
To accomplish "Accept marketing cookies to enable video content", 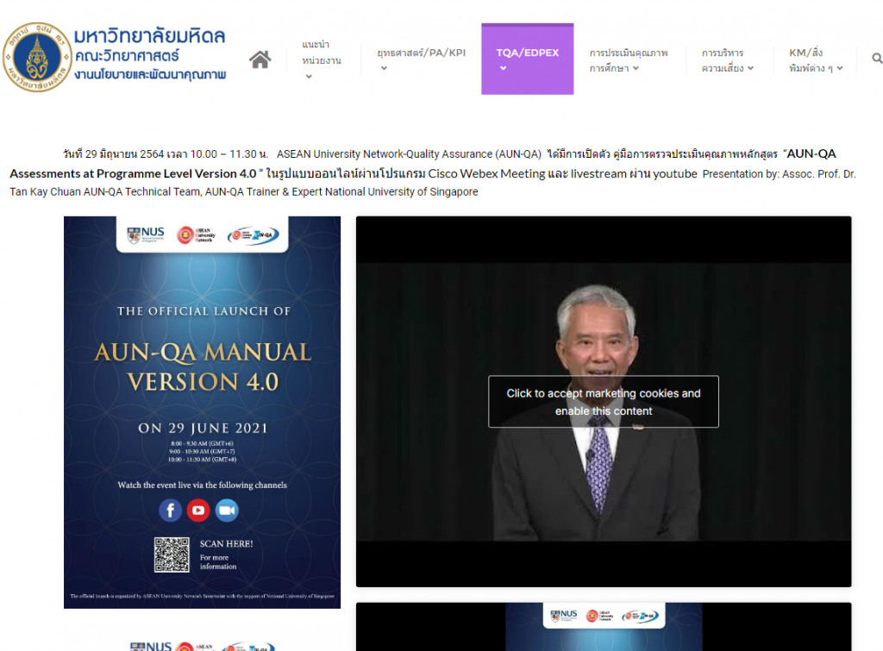I will click(x=603, y=401).
